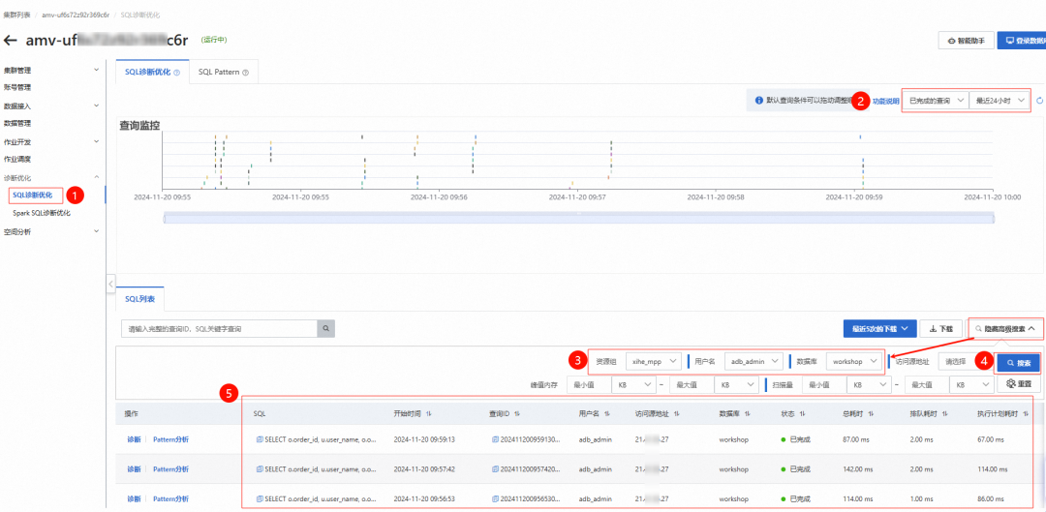Screen dimensions: 1046x512
Task: Open the 资源组 xihe_mpp dropdown
Action: click(x=653, y=362)
